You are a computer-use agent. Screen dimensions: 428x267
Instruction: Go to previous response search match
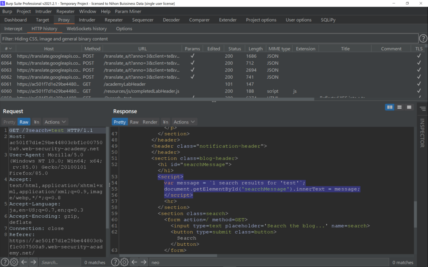[x=134, y=262]
